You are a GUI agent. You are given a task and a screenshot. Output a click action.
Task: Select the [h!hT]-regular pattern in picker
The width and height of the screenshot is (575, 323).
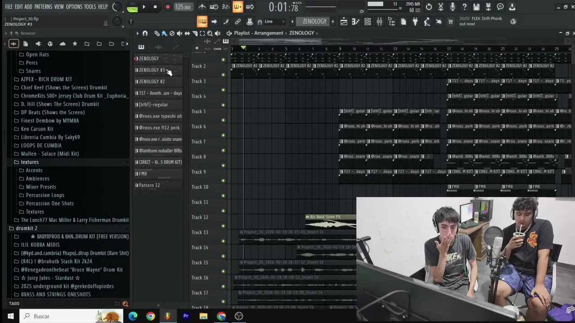(158, 105)
